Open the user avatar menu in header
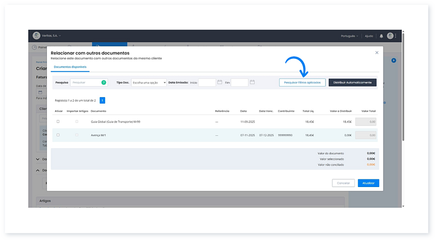Image resolution: width=436 pixels, height=241 pixels. pyautogui.click(x=390, y=36)
